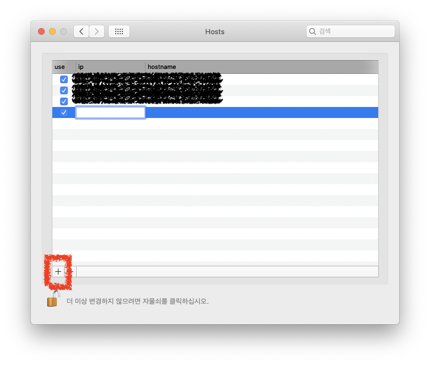Toggle use checkbox in highlighted blue row
430x365 pixels.
click(x=64, y=112)
